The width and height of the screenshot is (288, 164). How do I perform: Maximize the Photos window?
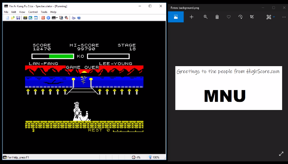[x=273, y=8]
